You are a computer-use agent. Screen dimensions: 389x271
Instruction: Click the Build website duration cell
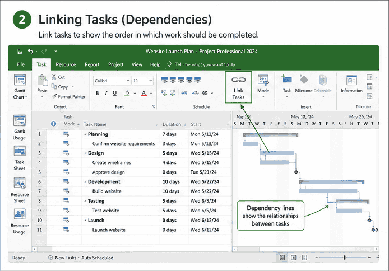(174, 191)
